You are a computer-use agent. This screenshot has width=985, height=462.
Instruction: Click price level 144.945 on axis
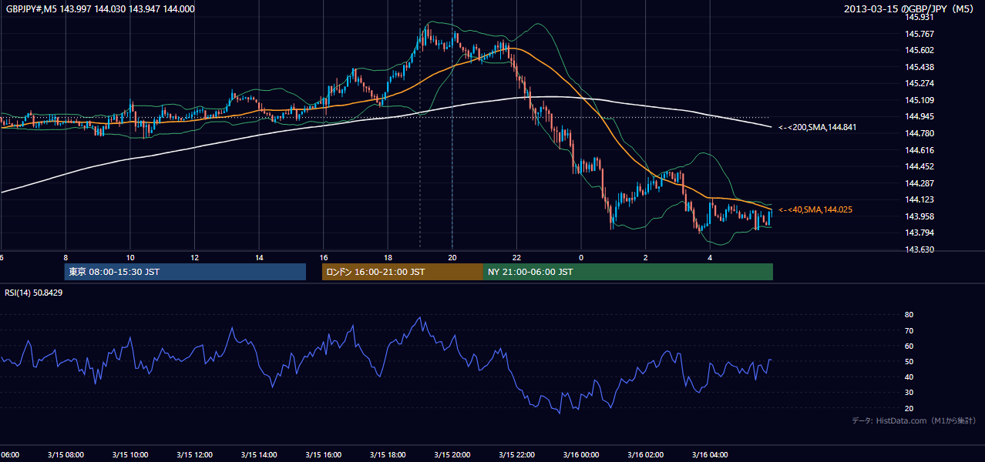coord(918,116)
